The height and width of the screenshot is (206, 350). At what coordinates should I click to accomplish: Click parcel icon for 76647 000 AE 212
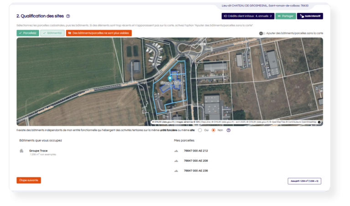click(176, 151)
